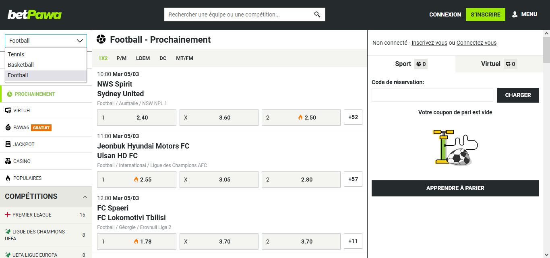
Task: Open PROCHAINEMENT in the sidebar
Action: point(46,94)
